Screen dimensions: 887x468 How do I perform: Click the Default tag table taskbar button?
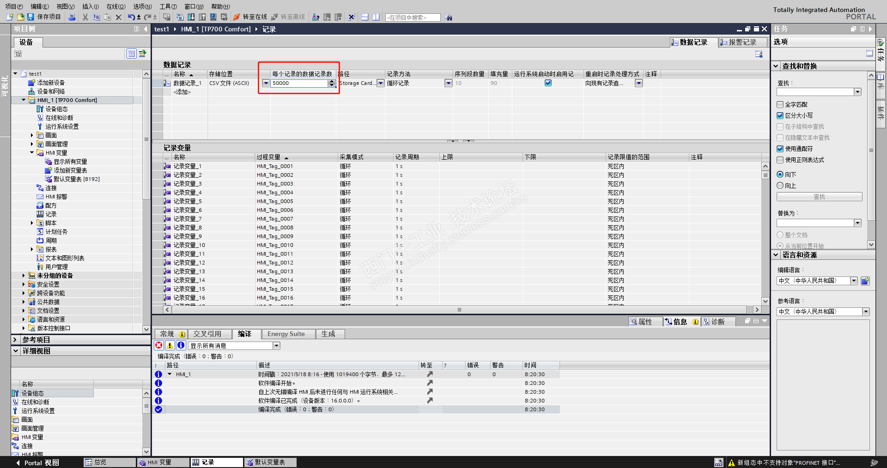click(x=270, y=462)
